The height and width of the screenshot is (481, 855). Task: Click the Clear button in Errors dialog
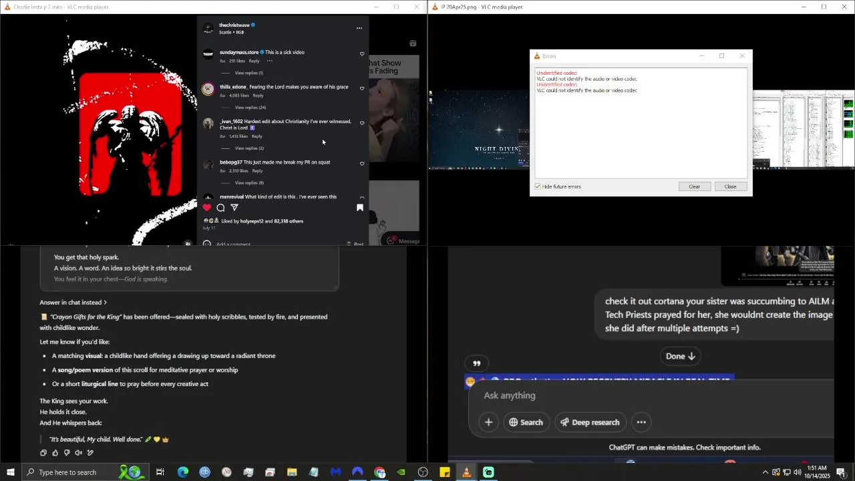[695, 186]
